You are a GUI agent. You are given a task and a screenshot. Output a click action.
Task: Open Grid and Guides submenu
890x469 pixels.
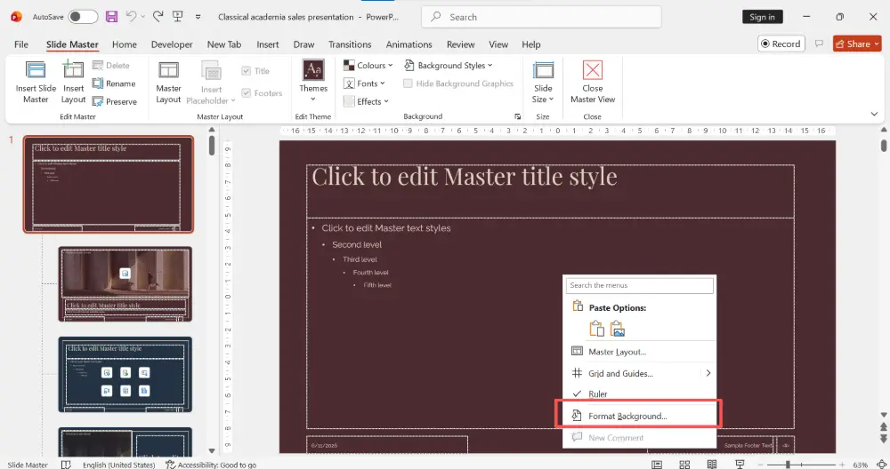click(x=640, y=373)
